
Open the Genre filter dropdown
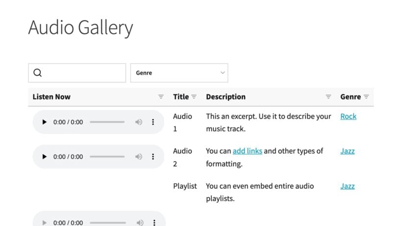179,73
